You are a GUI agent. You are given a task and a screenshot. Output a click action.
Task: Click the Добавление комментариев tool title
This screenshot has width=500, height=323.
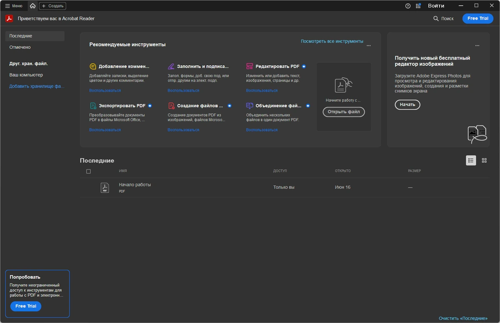(124, 66)
